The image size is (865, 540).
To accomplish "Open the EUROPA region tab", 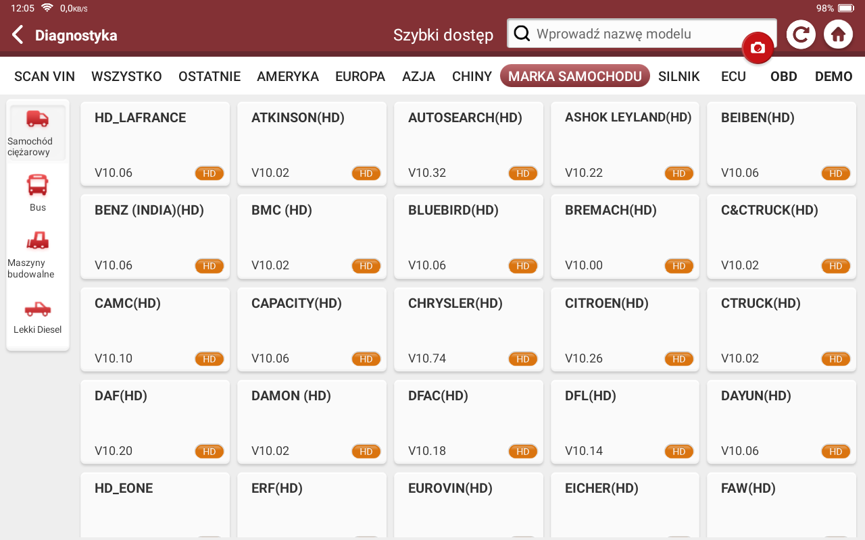I will coord(360,76).
